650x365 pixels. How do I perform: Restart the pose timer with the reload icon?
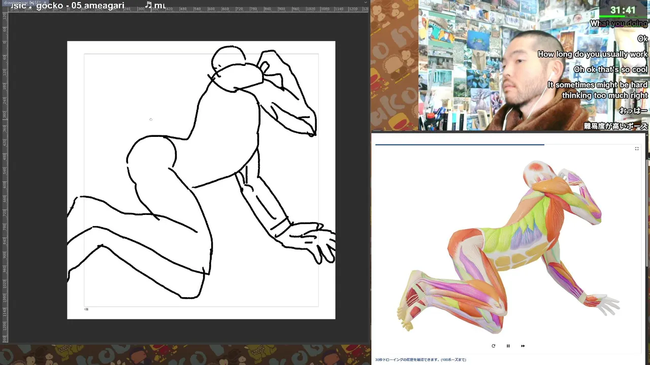[x=493, y=346]
